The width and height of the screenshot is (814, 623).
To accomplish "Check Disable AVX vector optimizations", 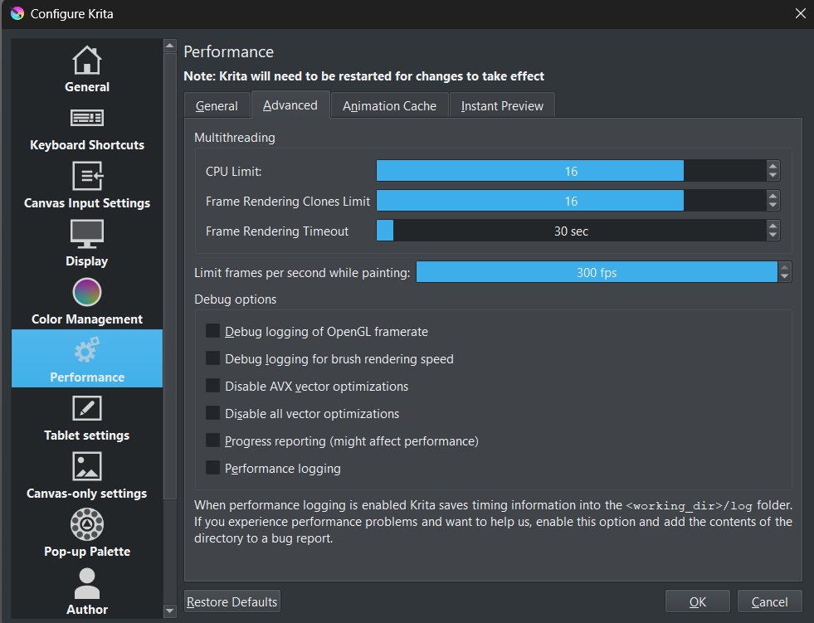I will point(213,387).
